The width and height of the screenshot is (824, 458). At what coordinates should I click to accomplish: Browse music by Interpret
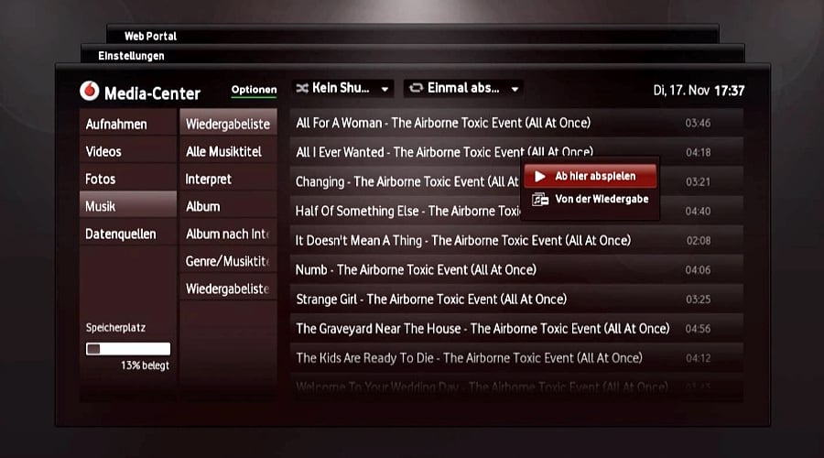point(209,179)
